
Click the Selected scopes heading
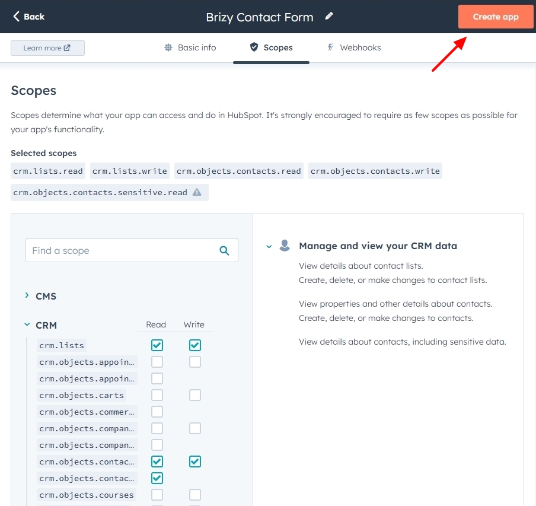[44, 153]
